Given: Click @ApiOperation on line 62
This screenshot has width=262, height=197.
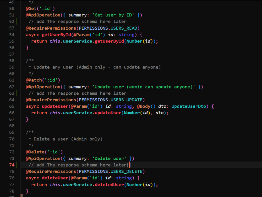Looking at the screenshot, I should [x=43, y=87].
